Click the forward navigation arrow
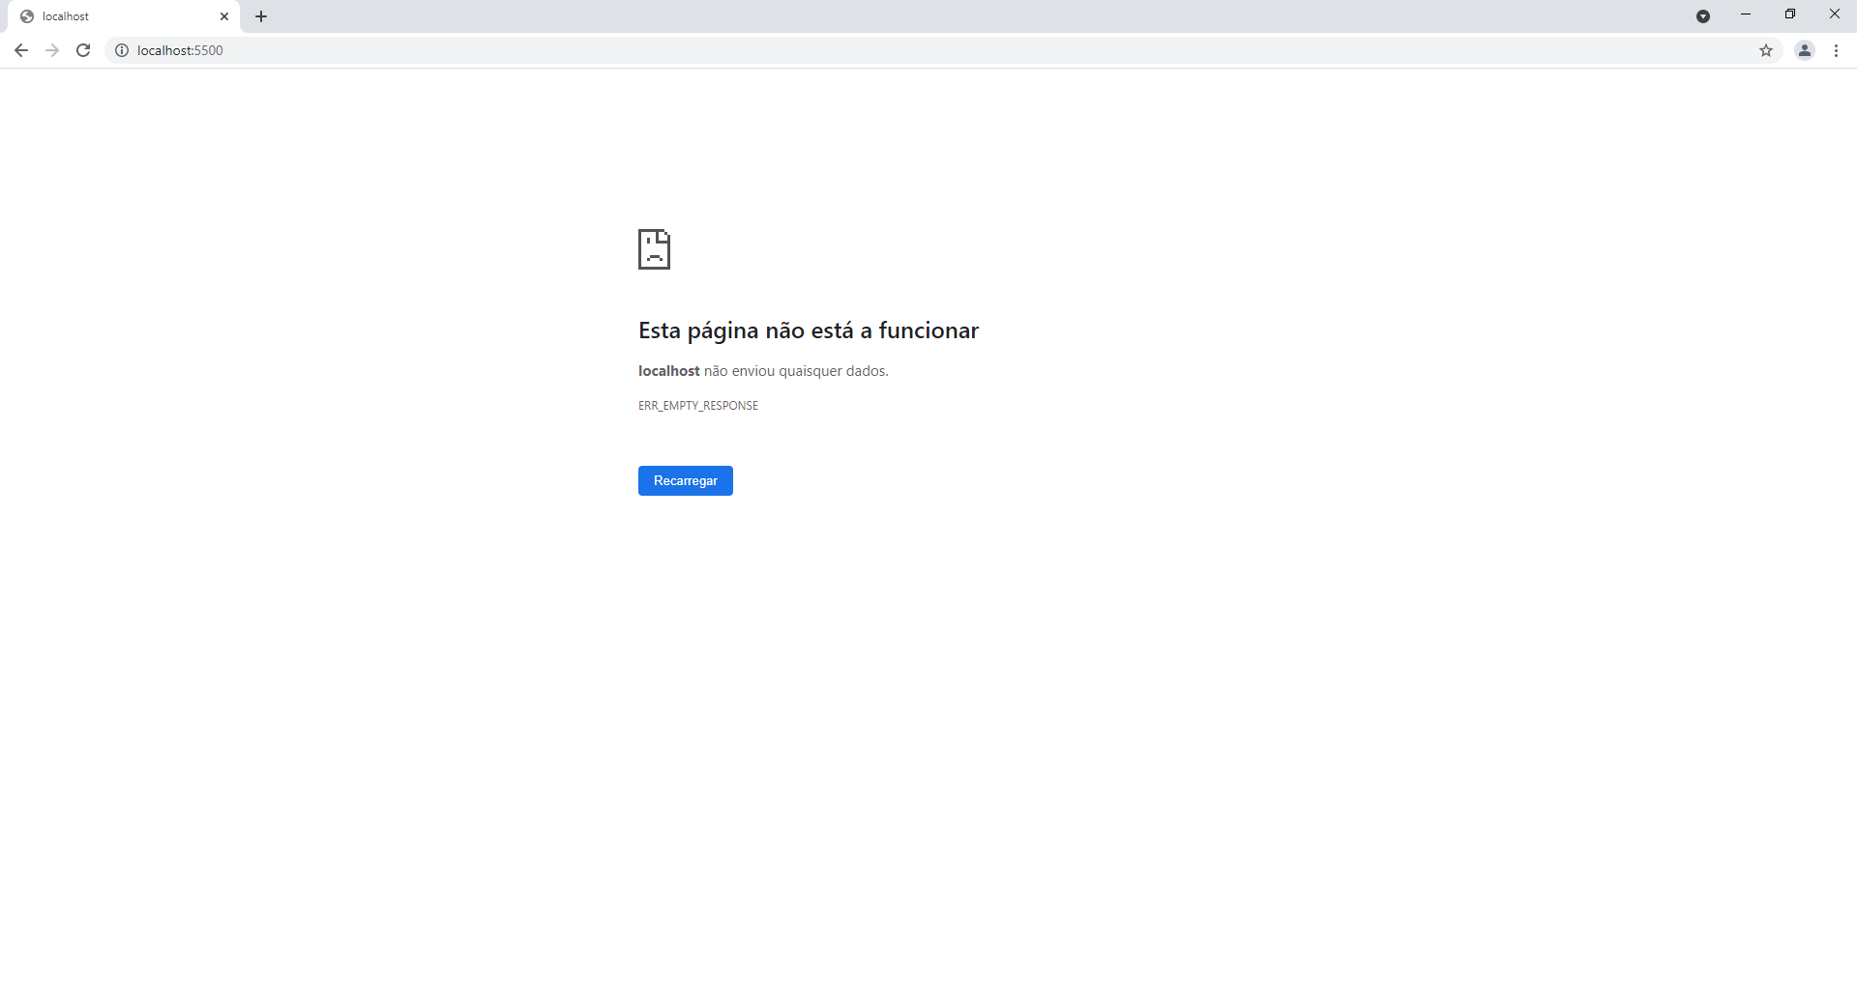 [x=52, y=50]
